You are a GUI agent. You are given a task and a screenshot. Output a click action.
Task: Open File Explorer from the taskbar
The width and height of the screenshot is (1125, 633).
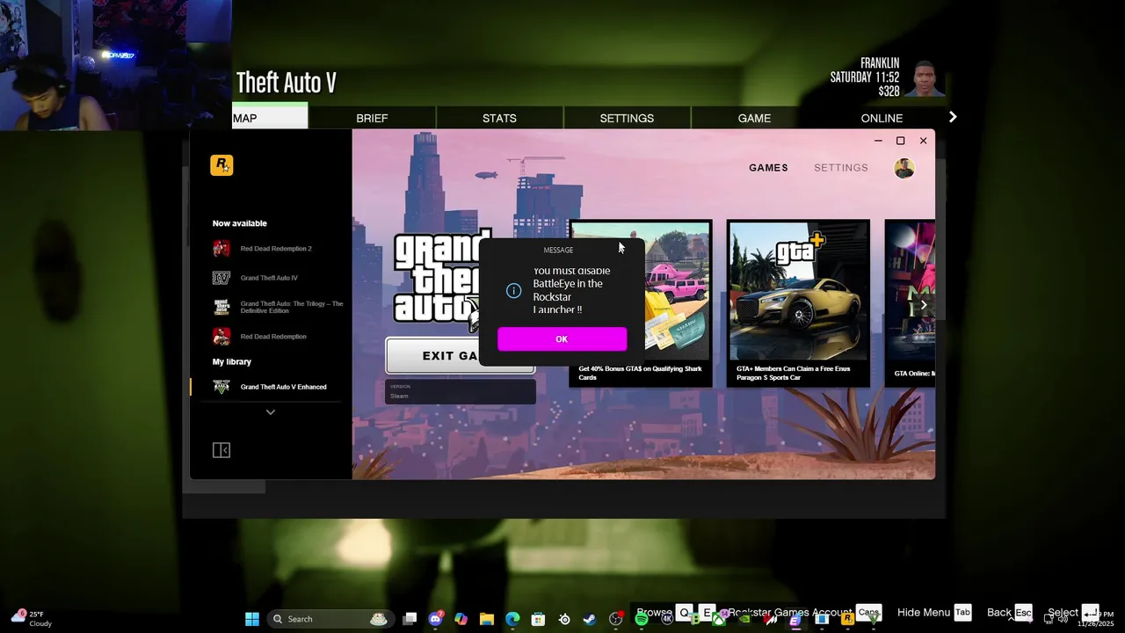tap(487, 619)
